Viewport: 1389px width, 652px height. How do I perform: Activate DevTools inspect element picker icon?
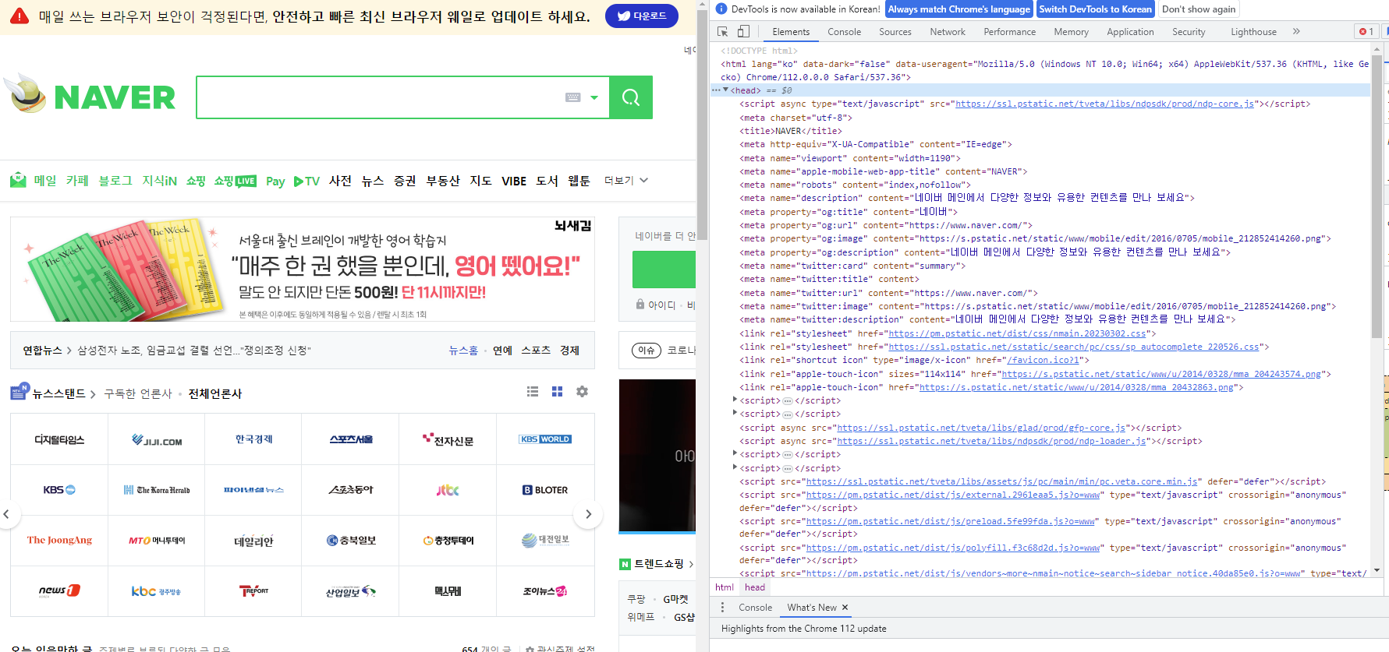(723, 32)
